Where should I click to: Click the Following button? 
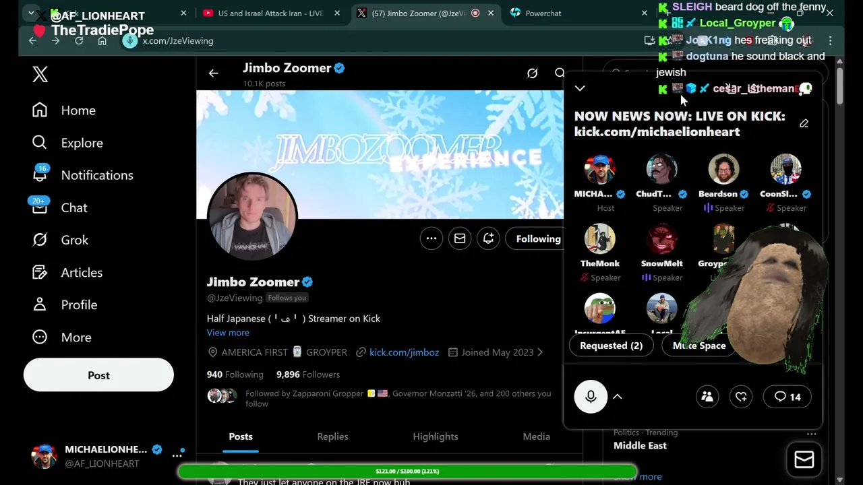pyautogui.click(x=536, y=238)
